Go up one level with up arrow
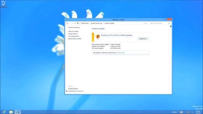Screen dimensions: 203x114 75,23
